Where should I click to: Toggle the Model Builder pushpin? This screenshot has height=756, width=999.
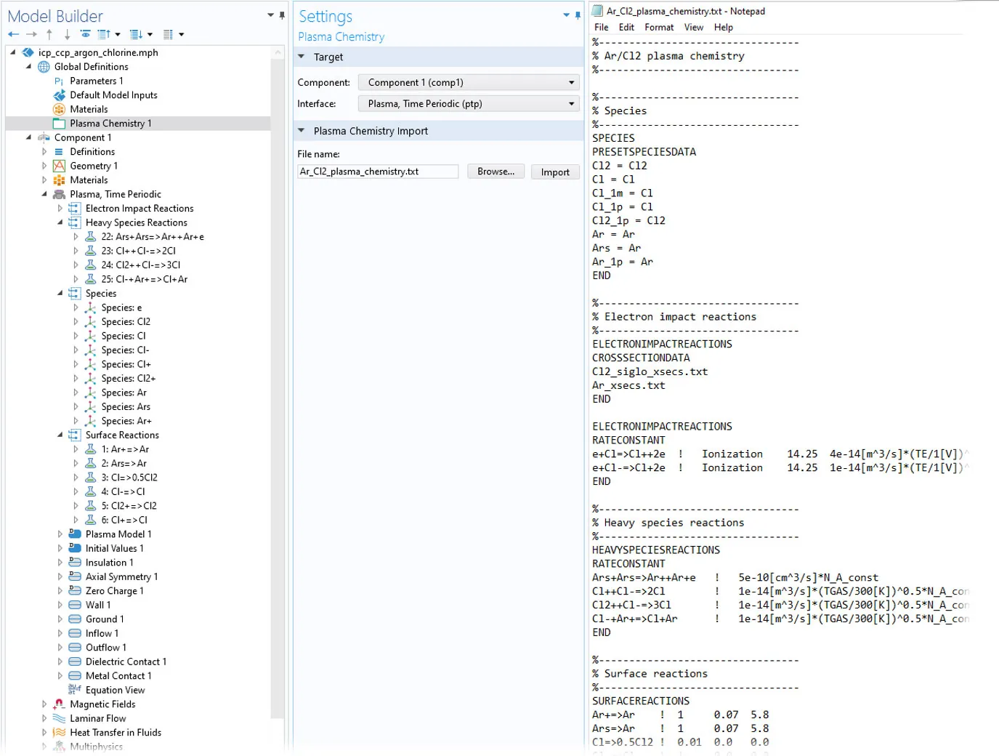pos(282,15)
